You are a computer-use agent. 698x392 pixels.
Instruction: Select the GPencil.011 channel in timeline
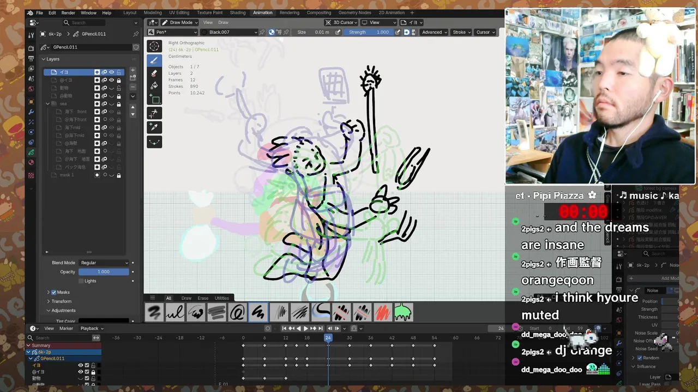[x=52, y=359]
